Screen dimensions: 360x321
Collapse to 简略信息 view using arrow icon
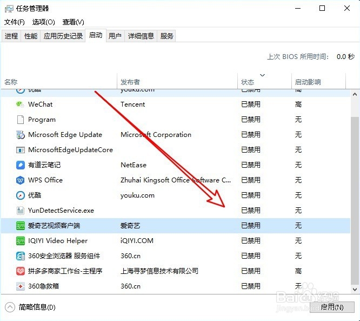[x=10, y=307]
